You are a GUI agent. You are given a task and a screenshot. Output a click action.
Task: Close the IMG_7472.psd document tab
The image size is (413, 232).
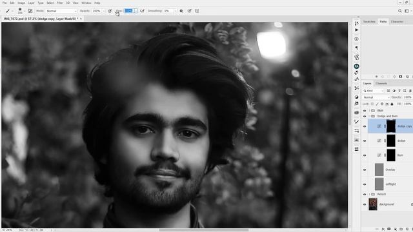[x=81, y=19]
